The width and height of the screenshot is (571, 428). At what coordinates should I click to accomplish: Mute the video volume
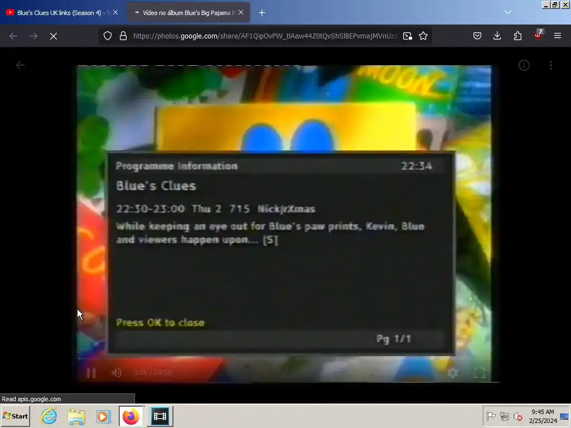[117, 373]
